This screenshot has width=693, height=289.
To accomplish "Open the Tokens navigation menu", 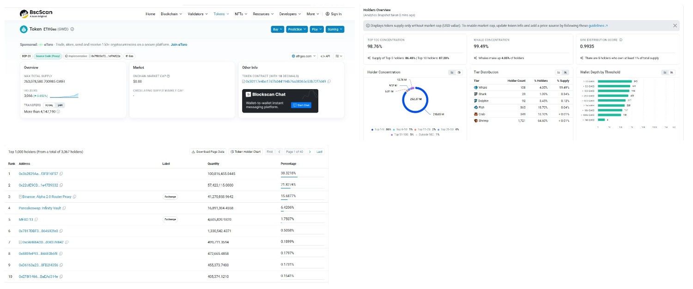I will pos(221,14).
